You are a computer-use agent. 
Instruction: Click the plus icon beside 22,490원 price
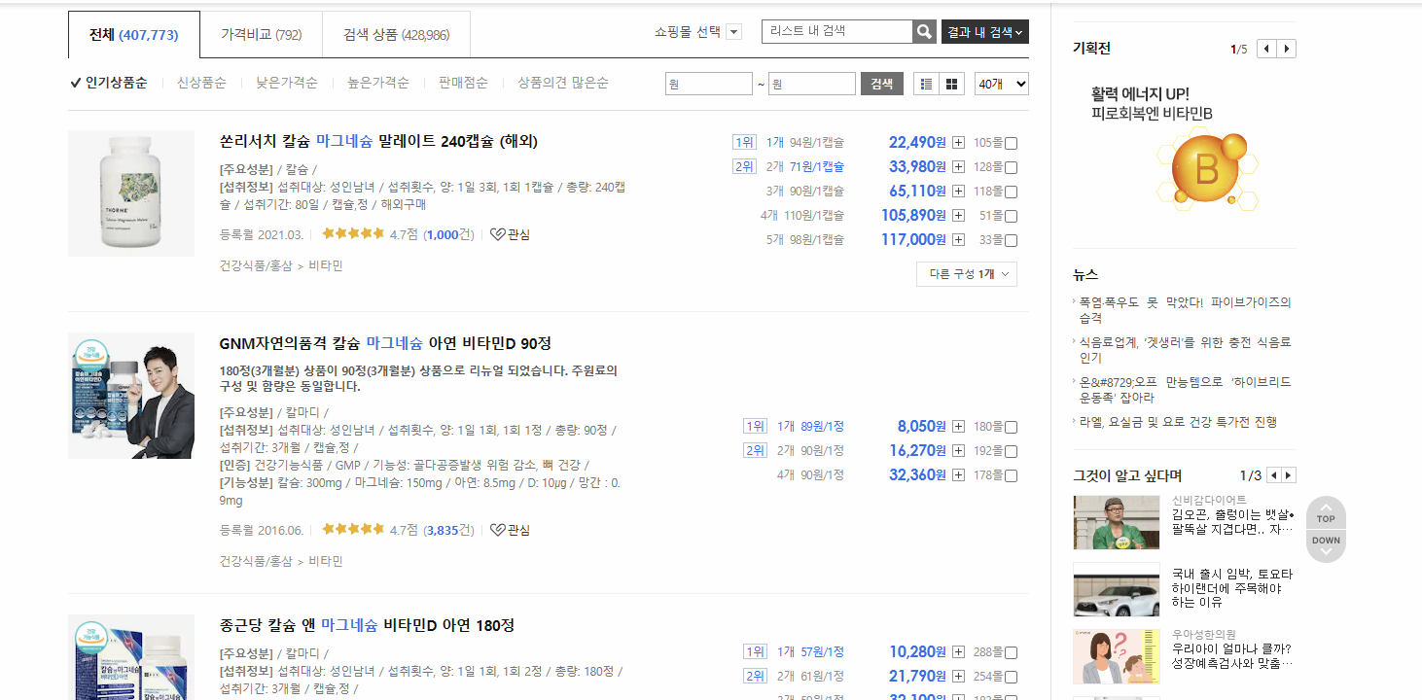pos(958,142)
